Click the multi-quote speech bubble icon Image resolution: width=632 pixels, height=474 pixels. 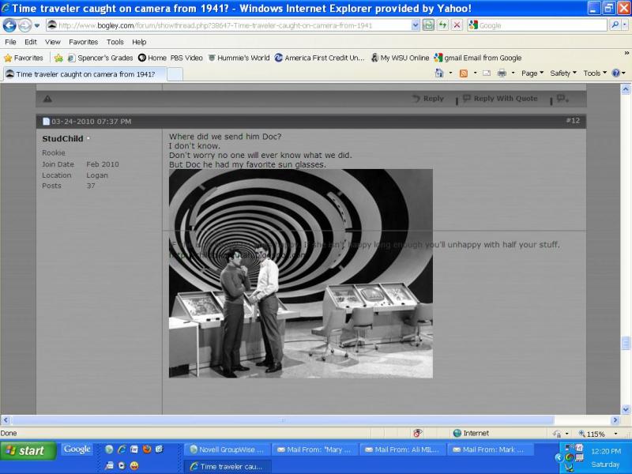[x=562, y=98]
